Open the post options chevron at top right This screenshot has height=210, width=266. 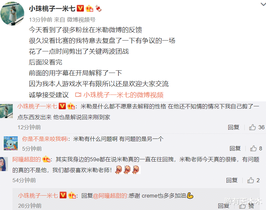point(263,4)
